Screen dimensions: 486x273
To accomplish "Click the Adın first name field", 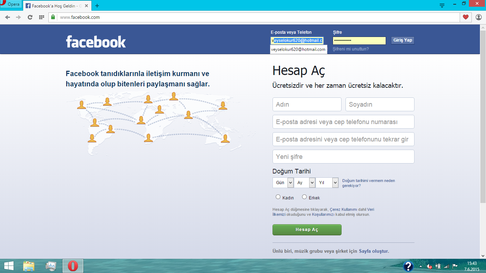I will [x=307, y=105].
